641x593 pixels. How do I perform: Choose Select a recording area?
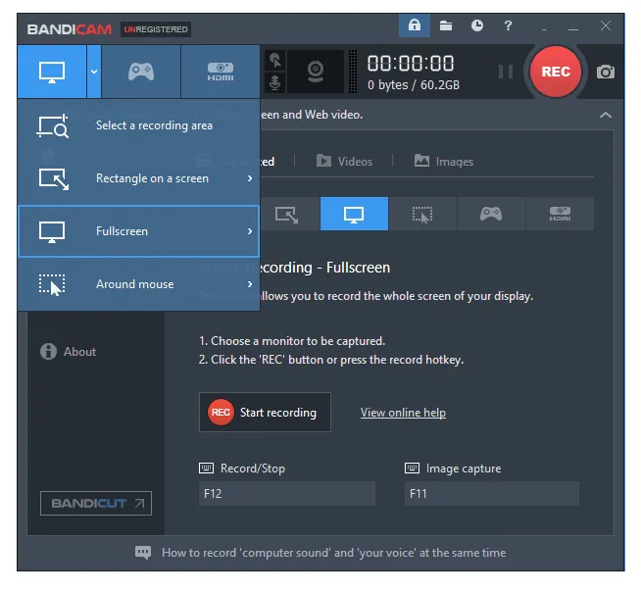[139, 125]
